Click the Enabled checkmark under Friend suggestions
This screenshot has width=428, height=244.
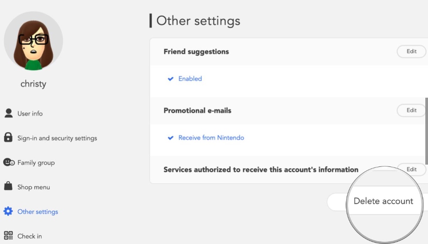pyautogui.click(x=170, y=79)
